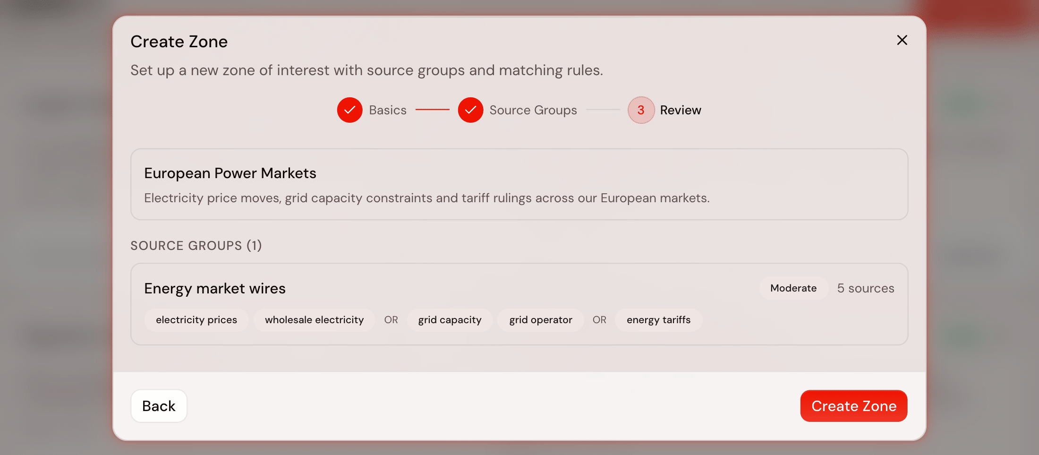Click the European Power Markets zone name
This screenshot has height=455, width=1039.
(x=230, y=173)
